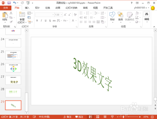Viewport: 157px width, 119px height.
Task: Switch to reading view in status bar
Action: pos(105,117)
